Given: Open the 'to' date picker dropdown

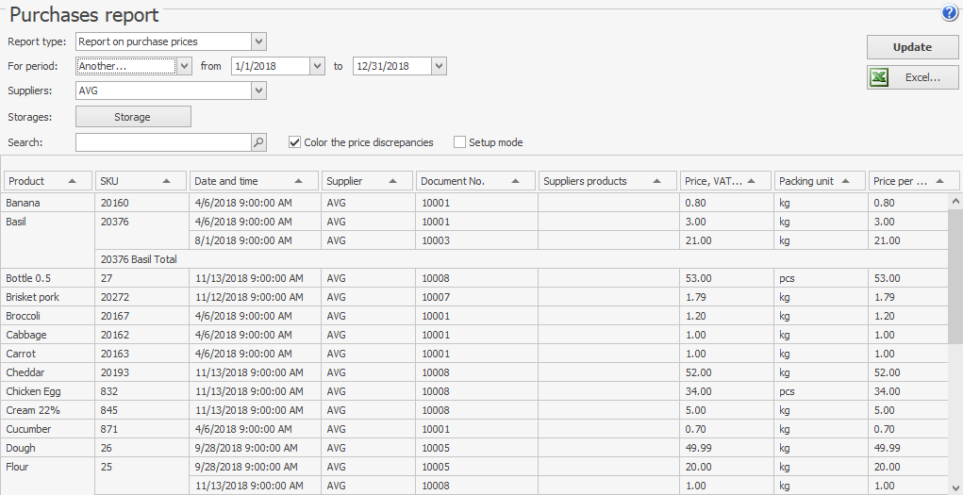Looking at the screenshot, I should 439,66.
